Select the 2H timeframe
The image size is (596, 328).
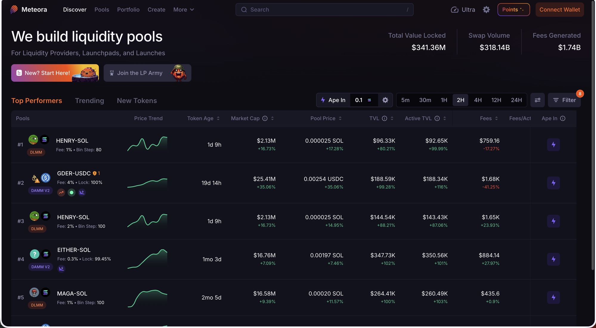(x=460, y=100)
